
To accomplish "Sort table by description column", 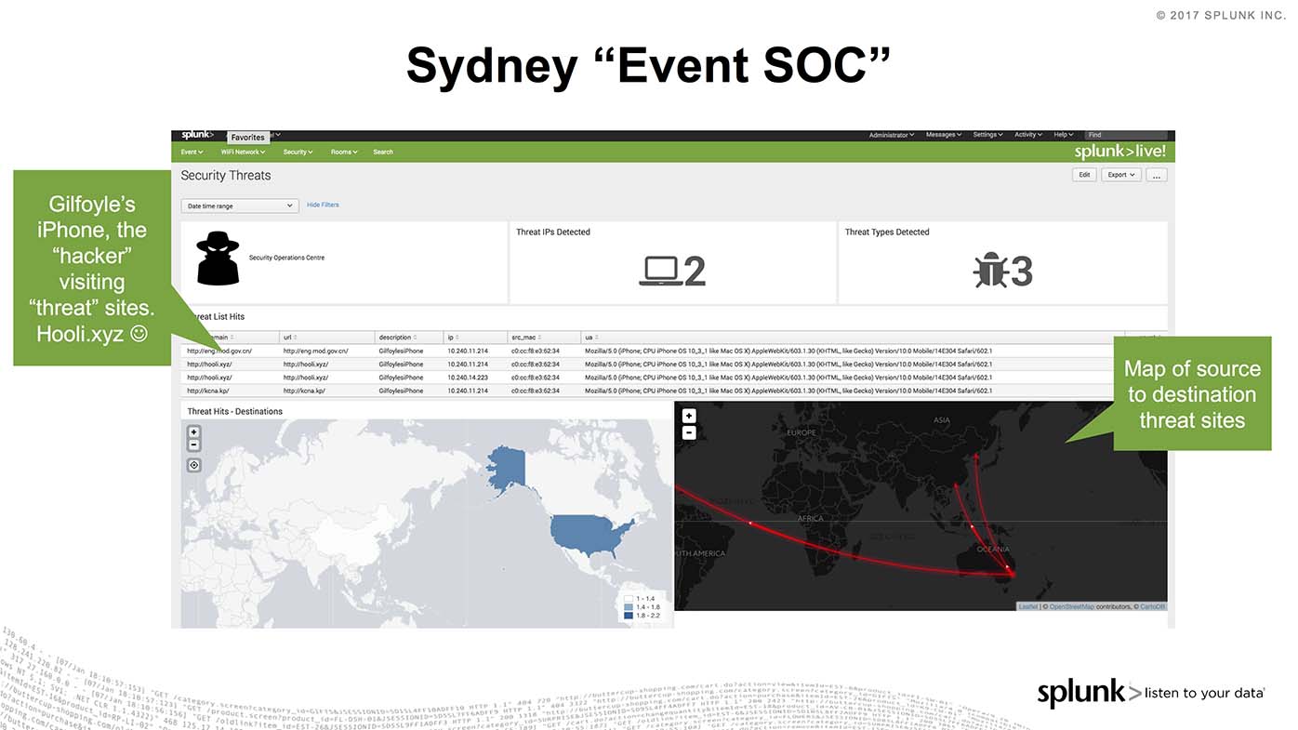I will [x=398, y=337].
